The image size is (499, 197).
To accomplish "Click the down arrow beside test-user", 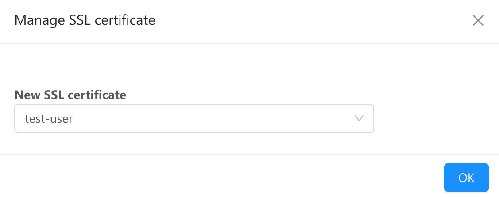I will [359, 118].
